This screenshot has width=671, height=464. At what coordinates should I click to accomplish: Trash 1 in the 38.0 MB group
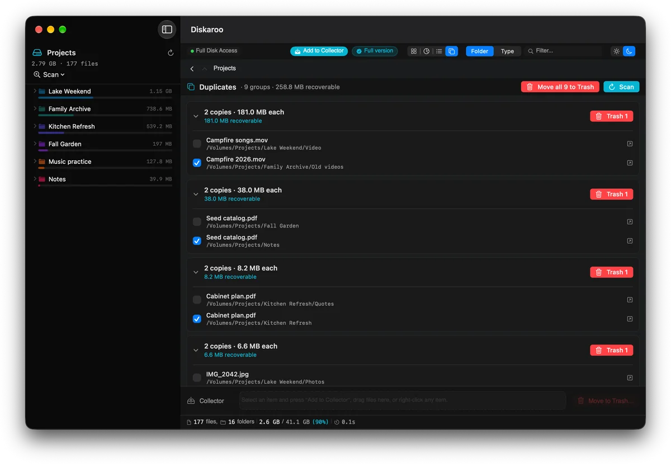tap(612, 194)
